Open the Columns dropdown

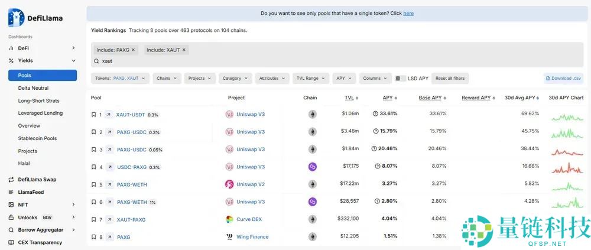point(375,78)
